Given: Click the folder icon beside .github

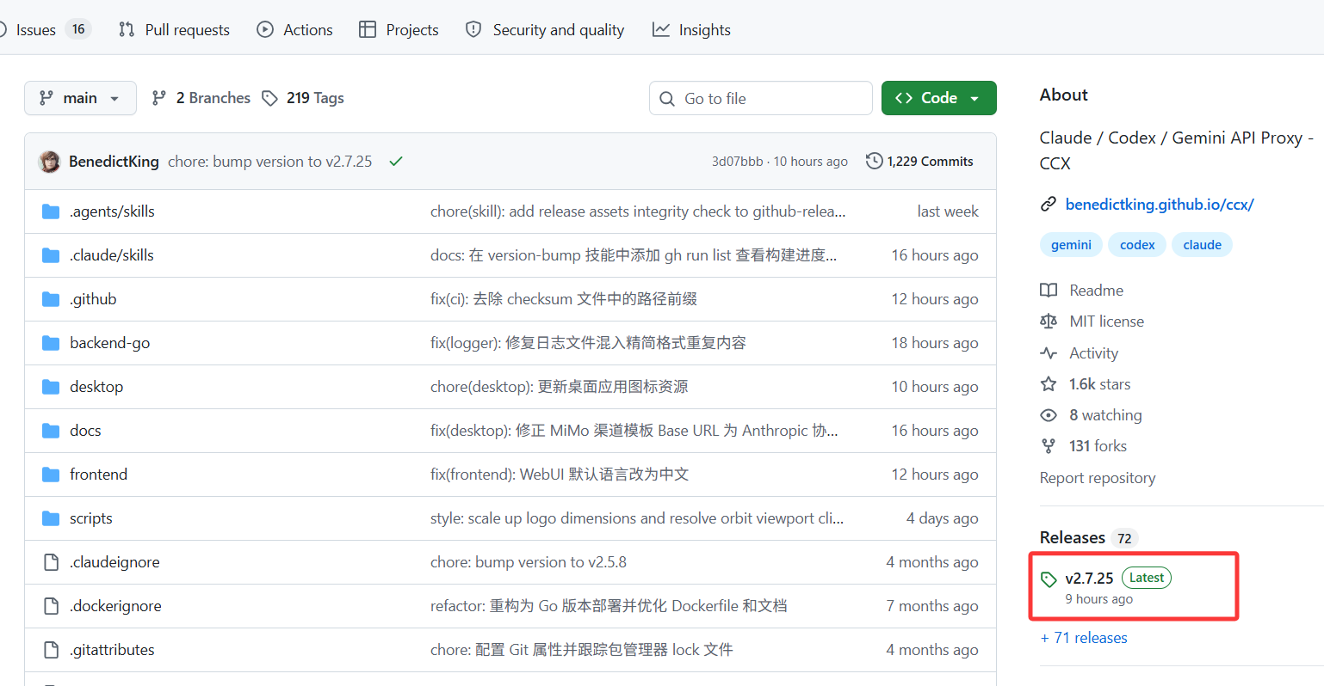Looking at the screenshot, I should tap(51, 299).
